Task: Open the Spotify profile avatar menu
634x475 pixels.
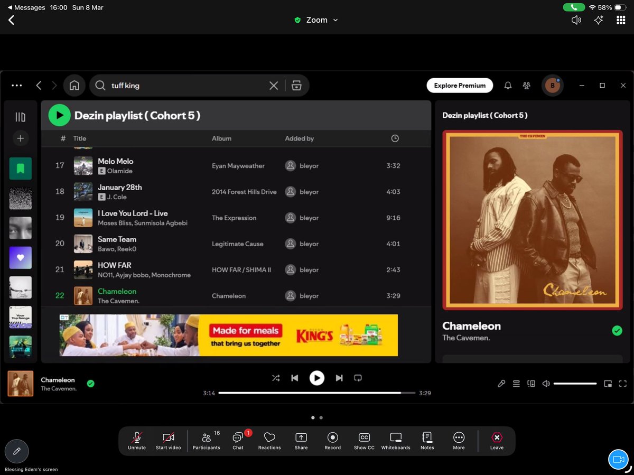Action: 553,85
